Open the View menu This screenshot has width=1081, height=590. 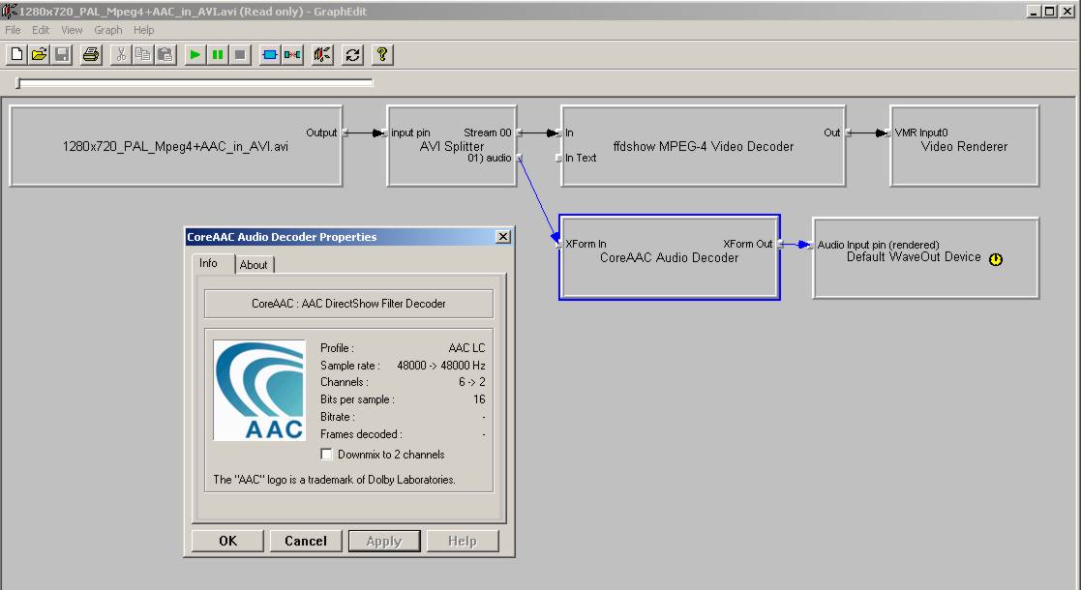pos(73,30)
